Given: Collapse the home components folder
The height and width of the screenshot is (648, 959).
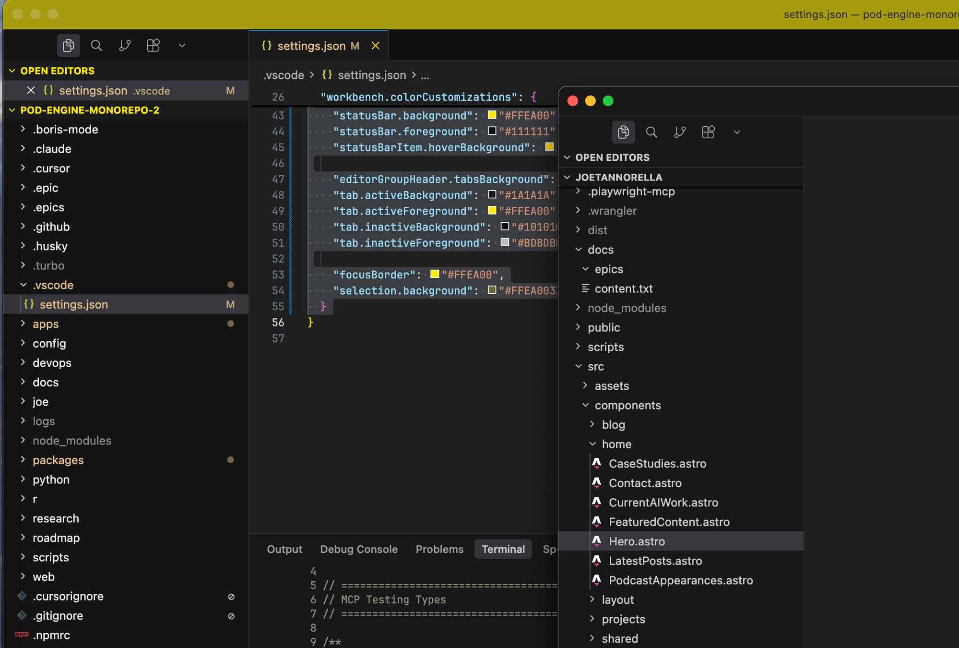Looking at the screenshot, I should pyautogui.click(x=593, y=444).
